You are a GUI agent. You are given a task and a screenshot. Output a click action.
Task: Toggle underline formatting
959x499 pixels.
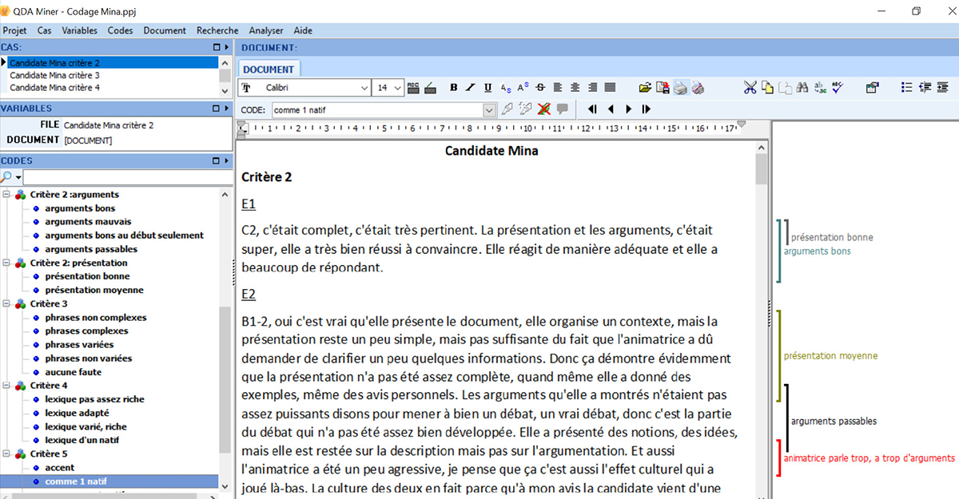click(487, 88)
